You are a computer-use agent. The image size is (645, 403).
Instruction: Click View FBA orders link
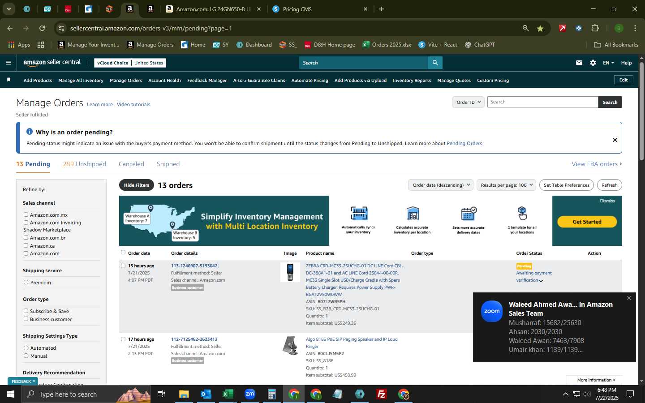(597, 164)
